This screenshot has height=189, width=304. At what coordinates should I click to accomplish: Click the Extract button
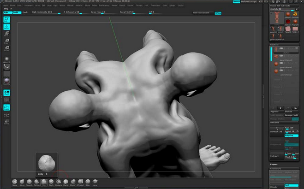click(x=276, y=156)
